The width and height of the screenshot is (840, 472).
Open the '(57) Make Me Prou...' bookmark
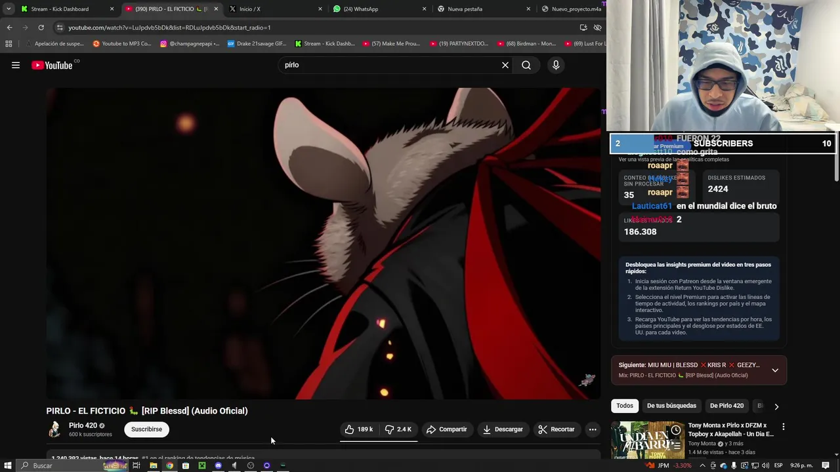(x=392, y=44)
